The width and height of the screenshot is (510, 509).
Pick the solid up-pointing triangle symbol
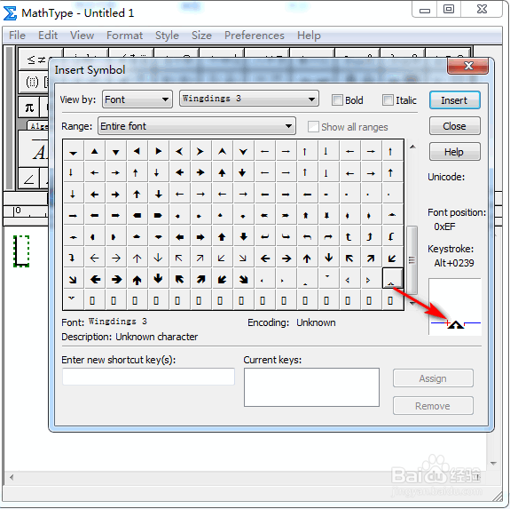tap(94, 151)
